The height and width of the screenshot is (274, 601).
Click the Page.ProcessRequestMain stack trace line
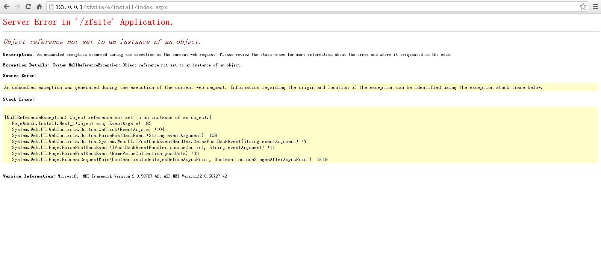[x=170, y=160]
